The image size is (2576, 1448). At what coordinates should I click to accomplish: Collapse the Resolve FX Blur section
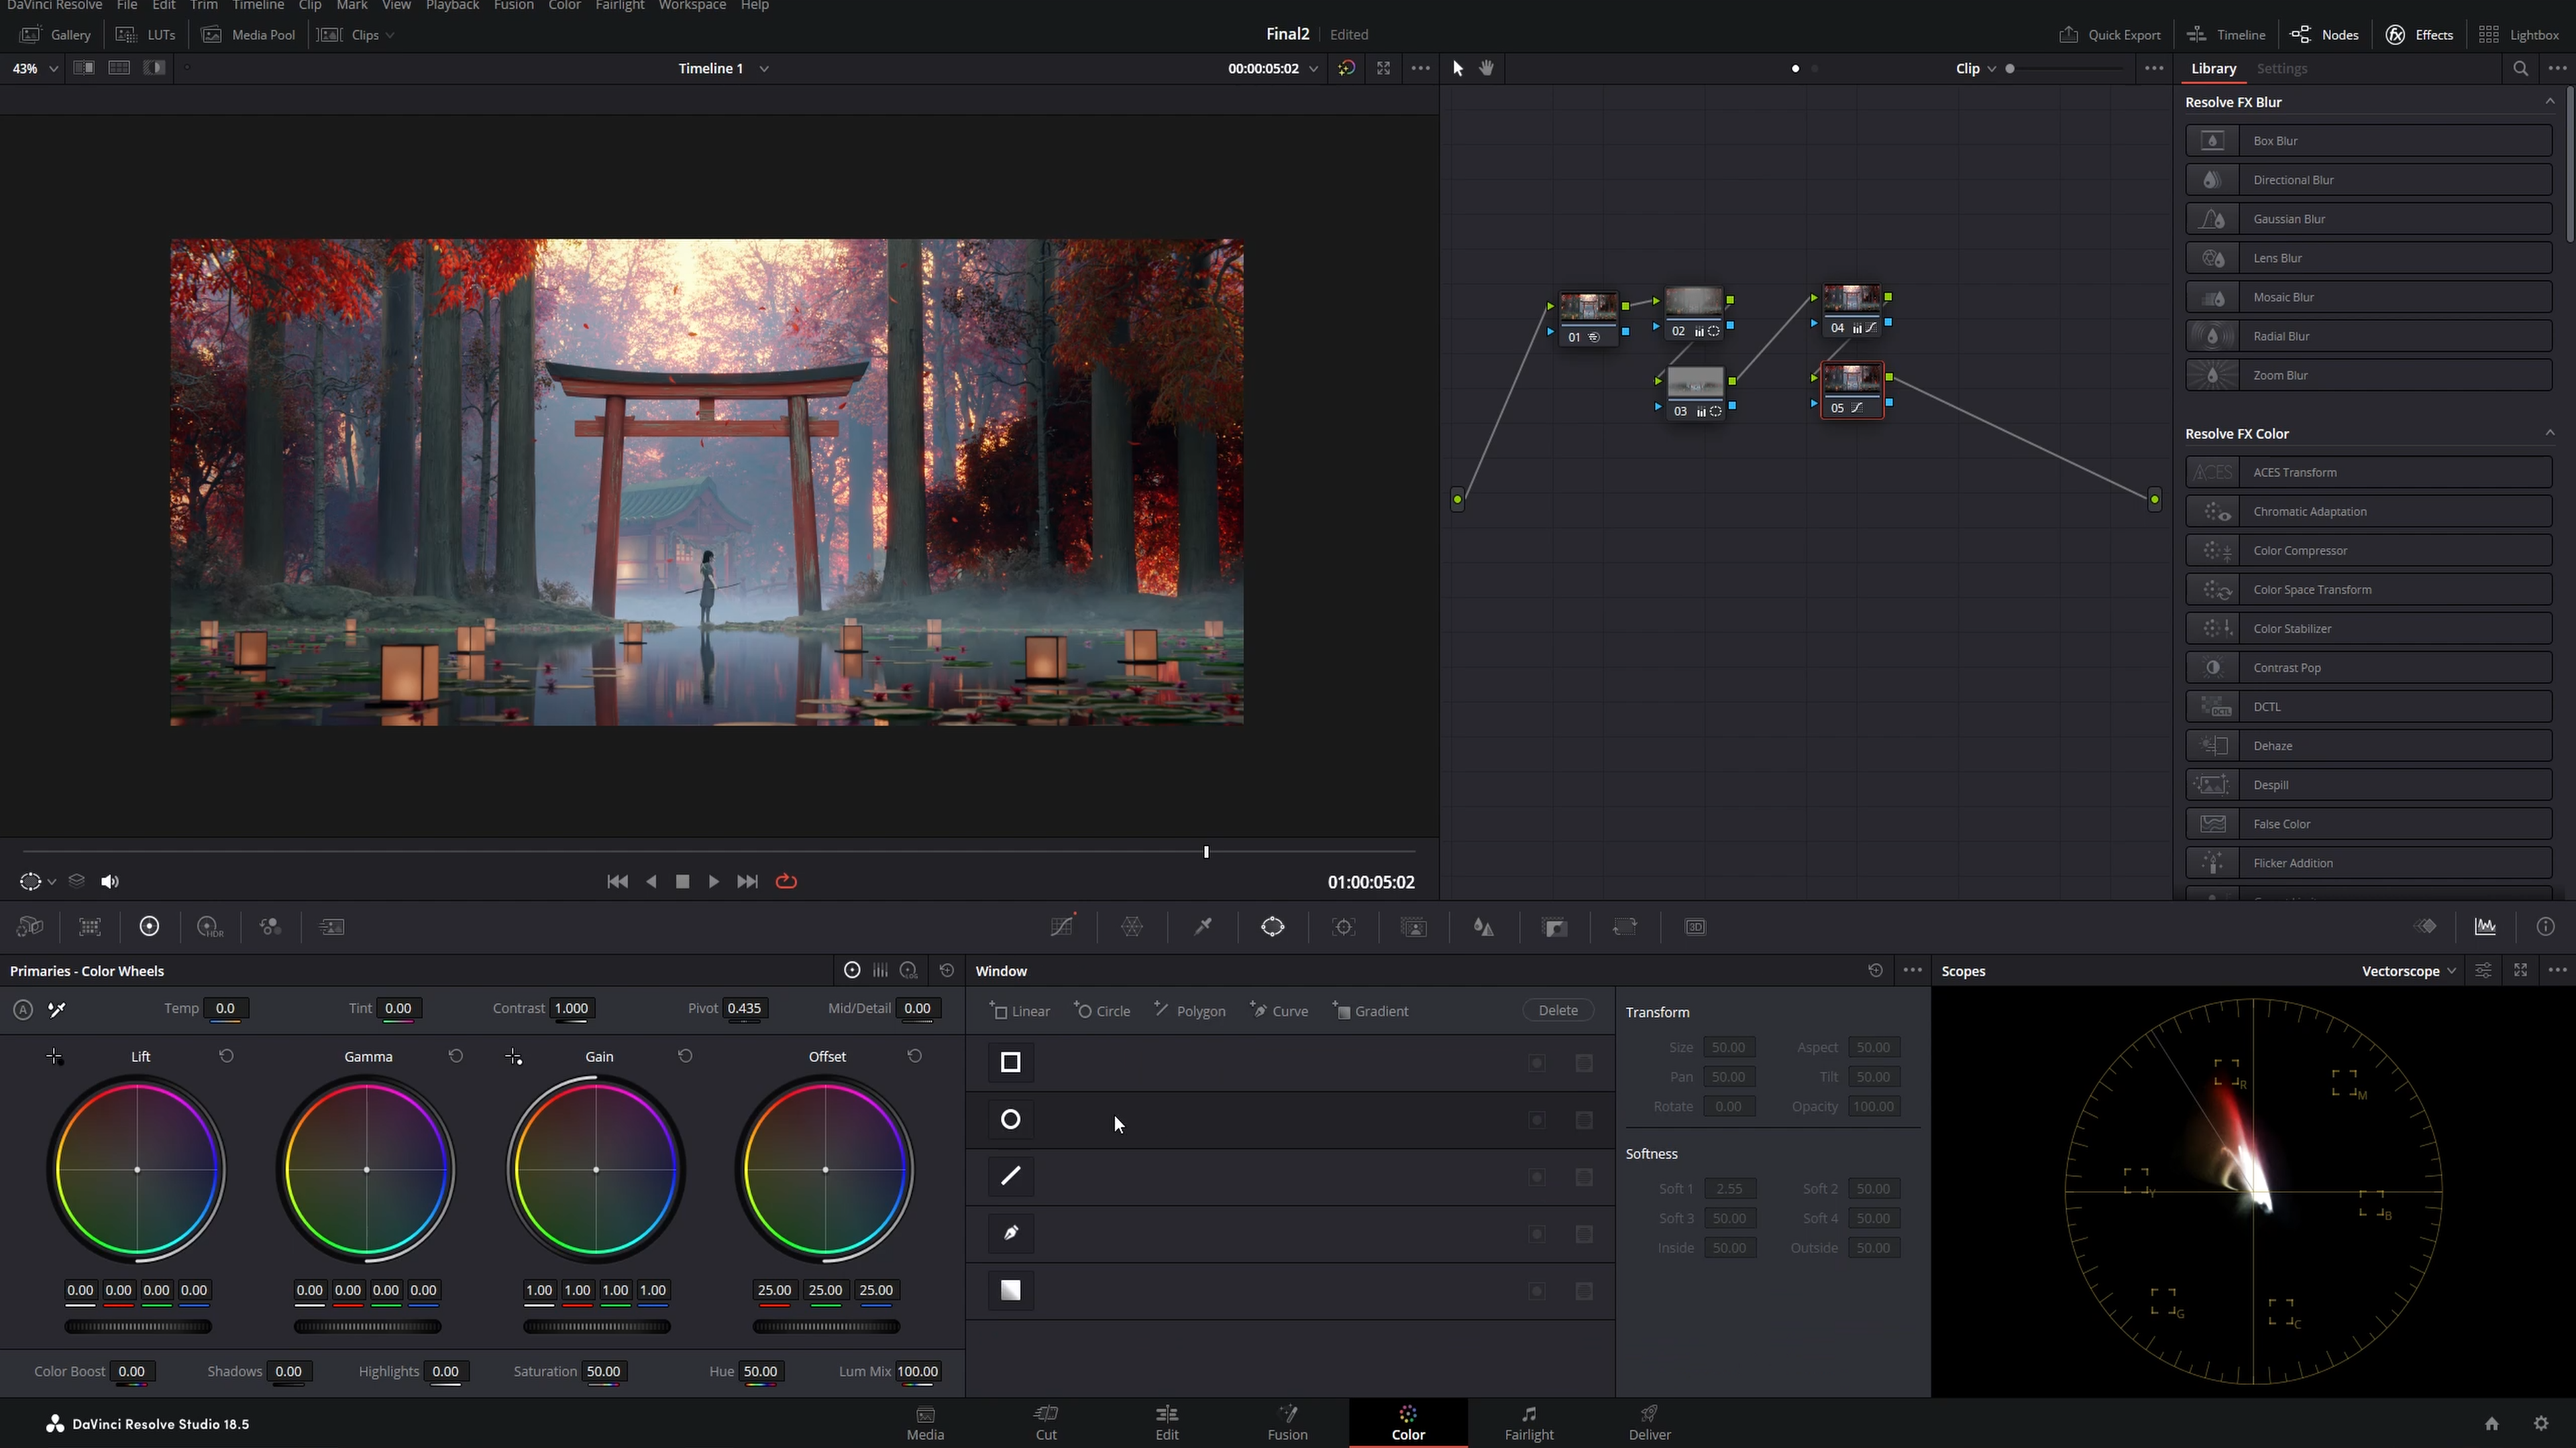2550,102
